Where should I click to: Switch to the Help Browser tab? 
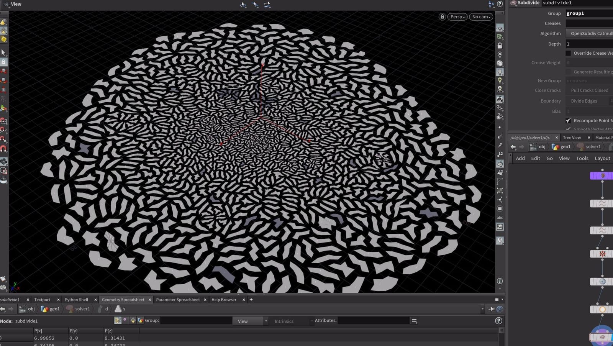[224, 300]
